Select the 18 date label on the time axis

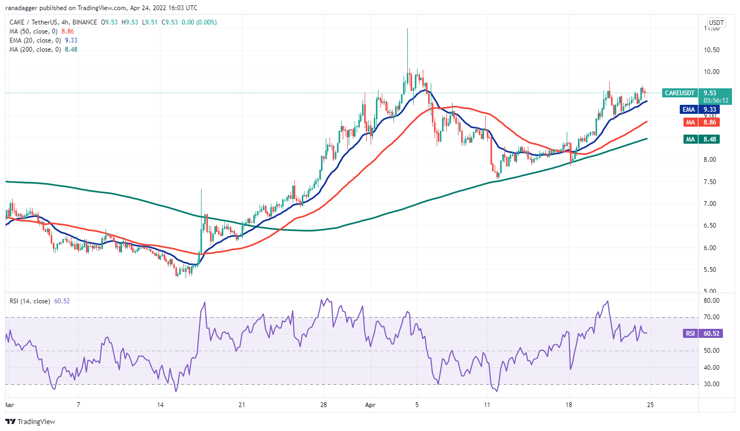(x=569, y=404)
